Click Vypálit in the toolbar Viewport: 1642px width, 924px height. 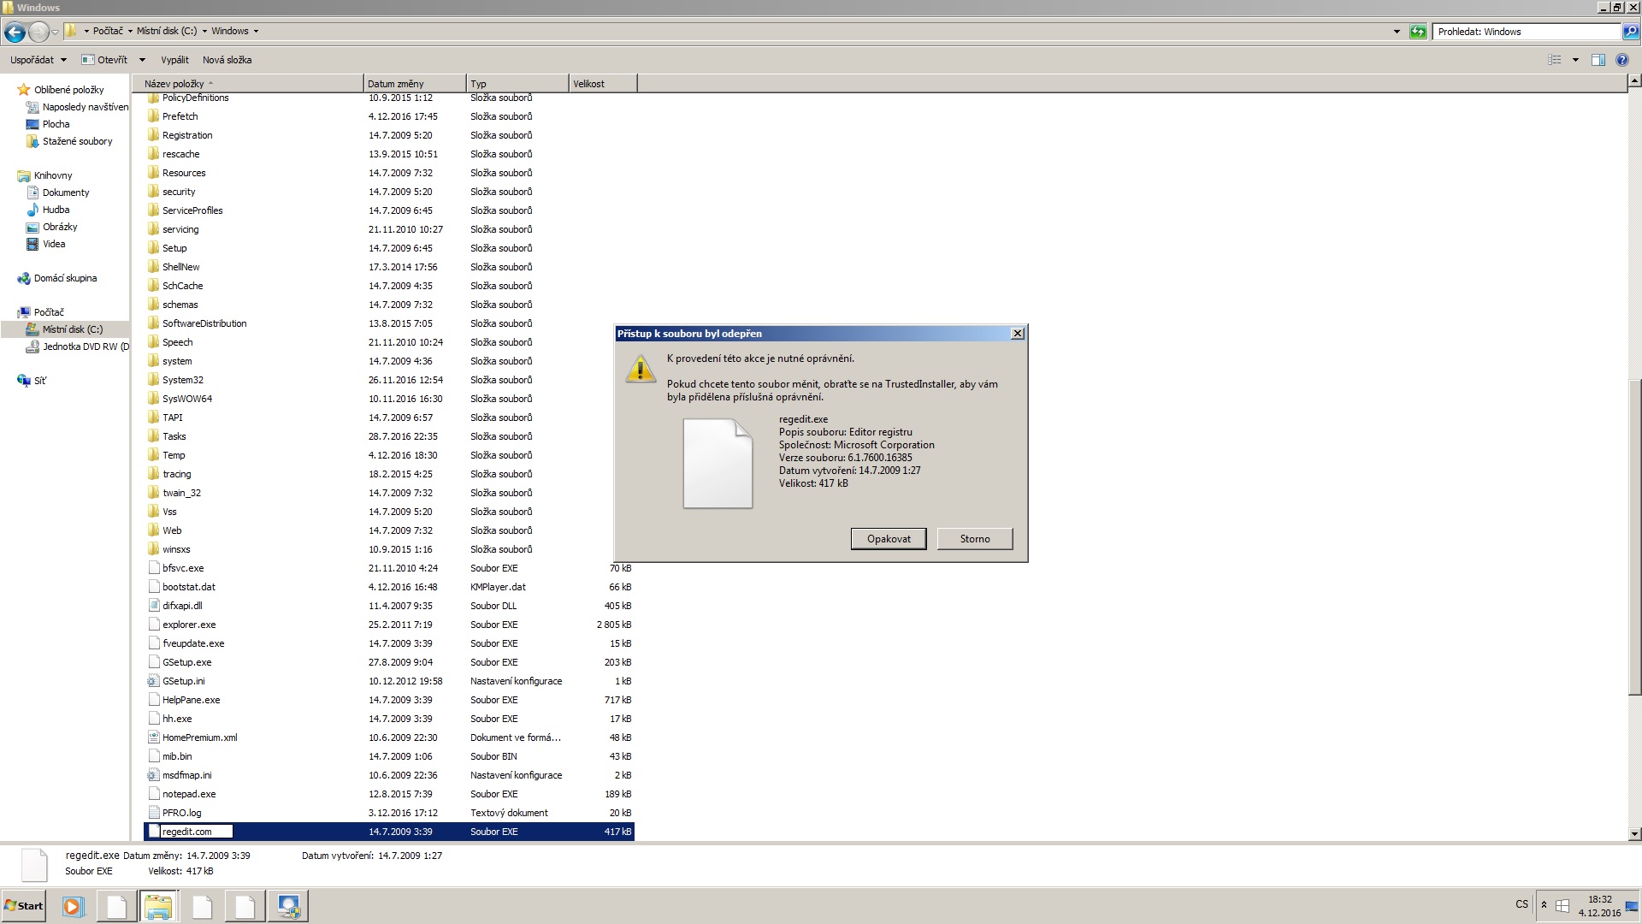click(174, 60)
